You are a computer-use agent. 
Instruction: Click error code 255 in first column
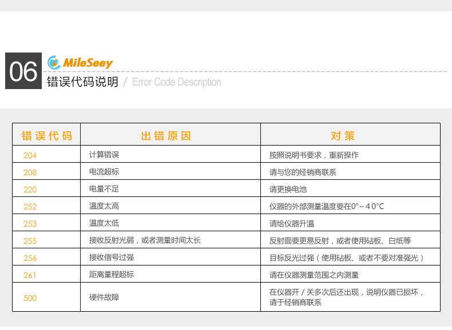click(x=30, y=241)
